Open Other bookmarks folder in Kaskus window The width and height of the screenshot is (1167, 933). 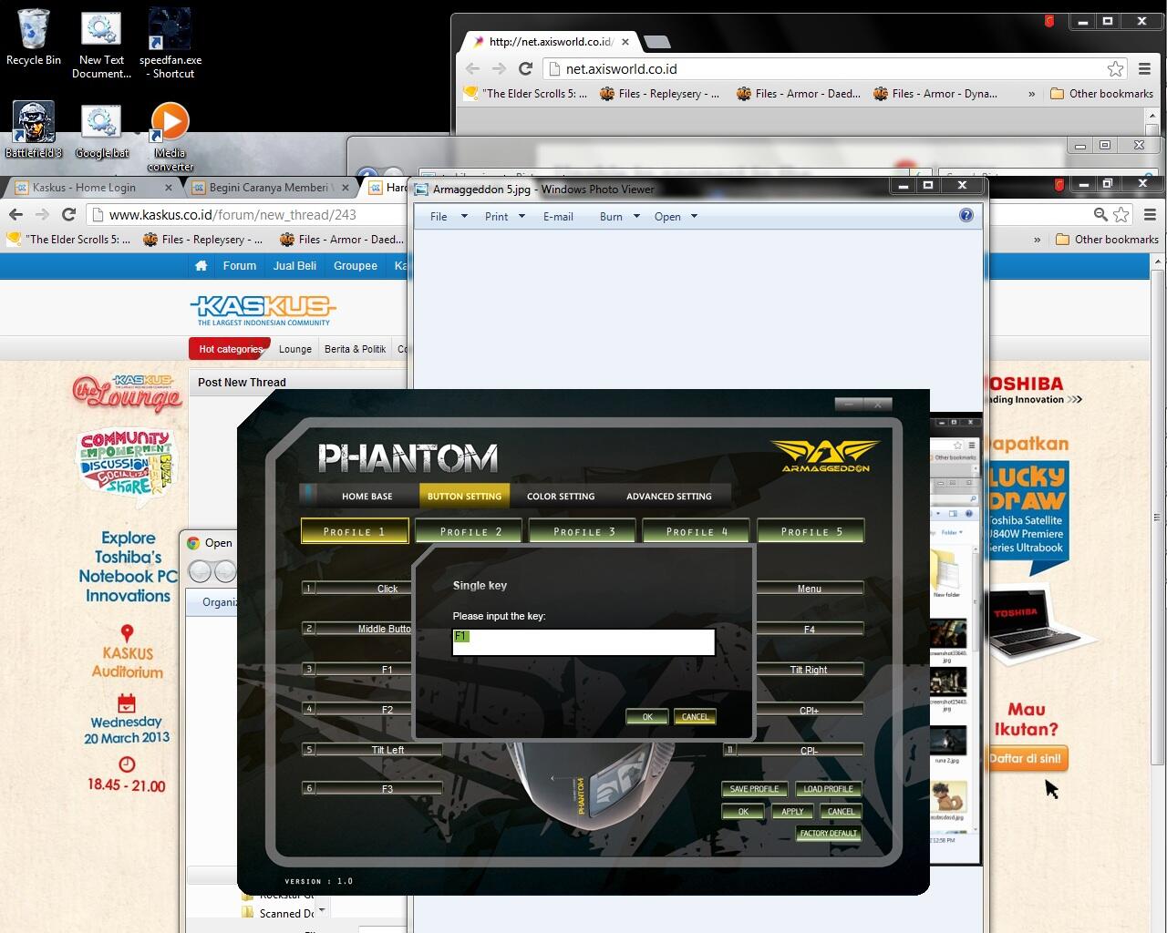coord(1107,240)
